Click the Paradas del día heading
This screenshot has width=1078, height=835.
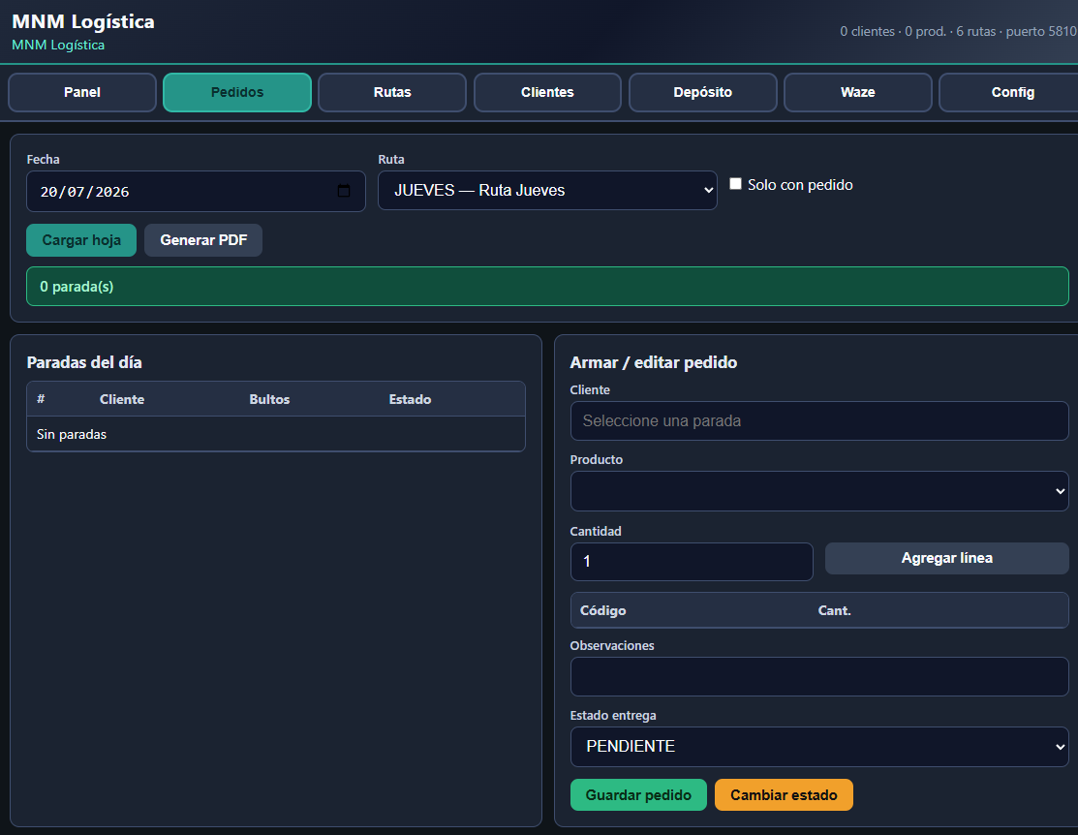click(84, 362)
